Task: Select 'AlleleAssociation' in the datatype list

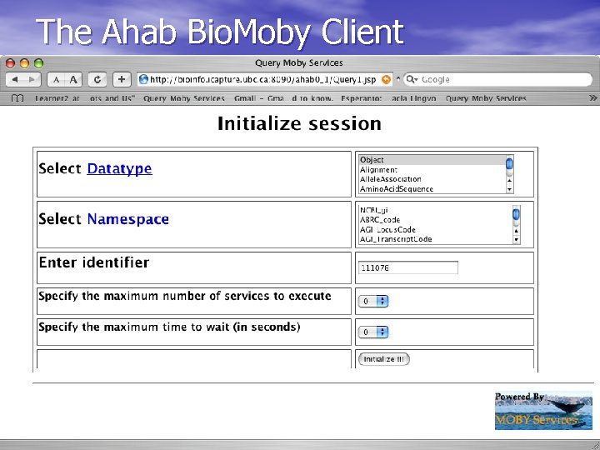Action: (432, 179)
